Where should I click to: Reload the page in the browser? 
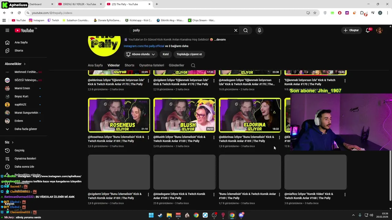tap(19, 13)
